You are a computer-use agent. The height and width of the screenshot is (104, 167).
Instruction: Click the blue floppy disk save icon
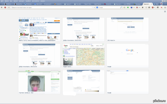point(131,7)
